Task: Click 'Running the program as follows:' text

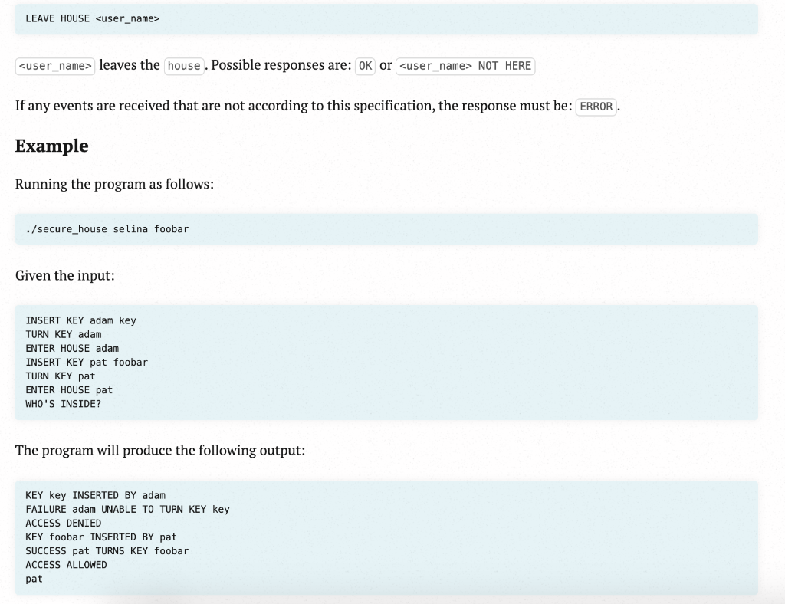Action: tap(115, 184)
